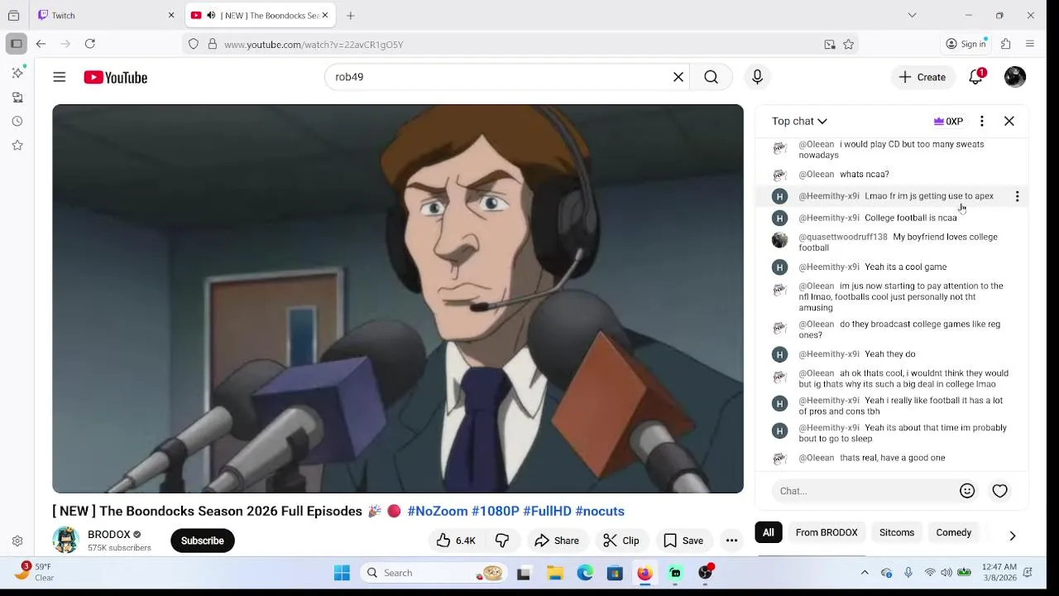1059x596 pixels.
Task: Bookmark this page with star
Action: [848, 45]
